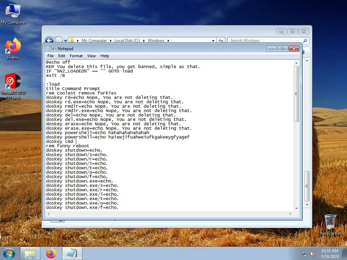Click the search magnifier in Explorer
The height and width of the screenshot is (260, 347).
tap(305, 41)
